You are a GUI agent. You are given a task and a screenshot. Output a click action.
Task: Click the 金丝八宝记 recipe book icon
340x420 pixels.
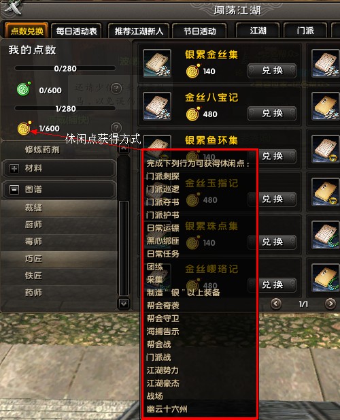pos(157,106)
